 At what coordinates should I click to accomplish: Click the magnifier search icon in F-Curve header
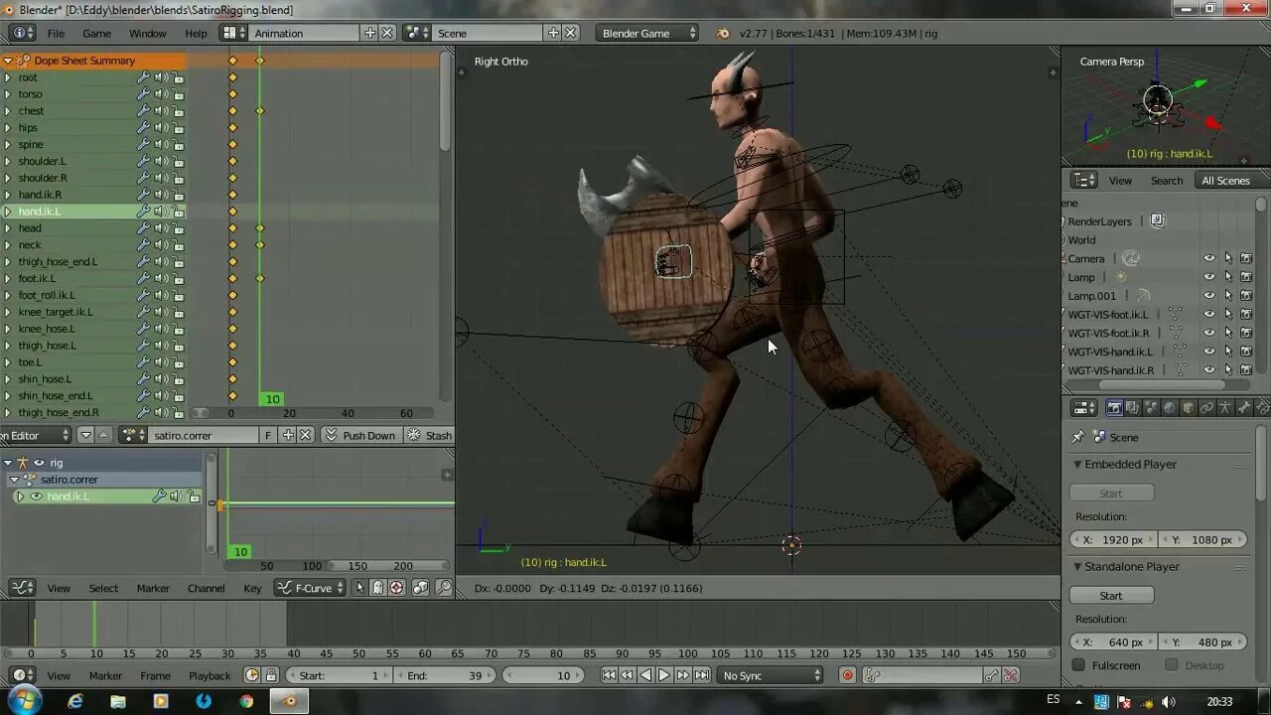[x=444, y=588]
